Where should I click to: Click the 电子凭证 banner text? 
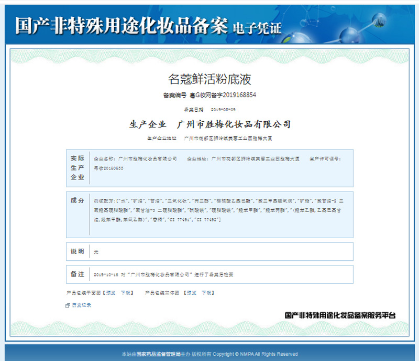tap(257, 28)
